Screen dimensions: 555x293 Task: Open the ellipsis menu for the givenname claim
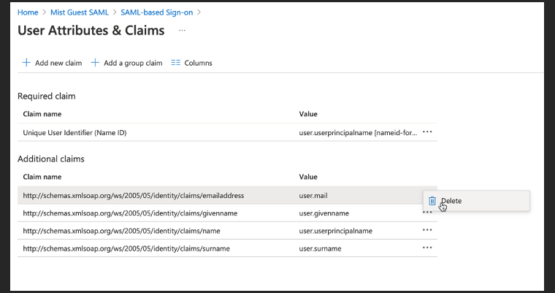(427, 213)
